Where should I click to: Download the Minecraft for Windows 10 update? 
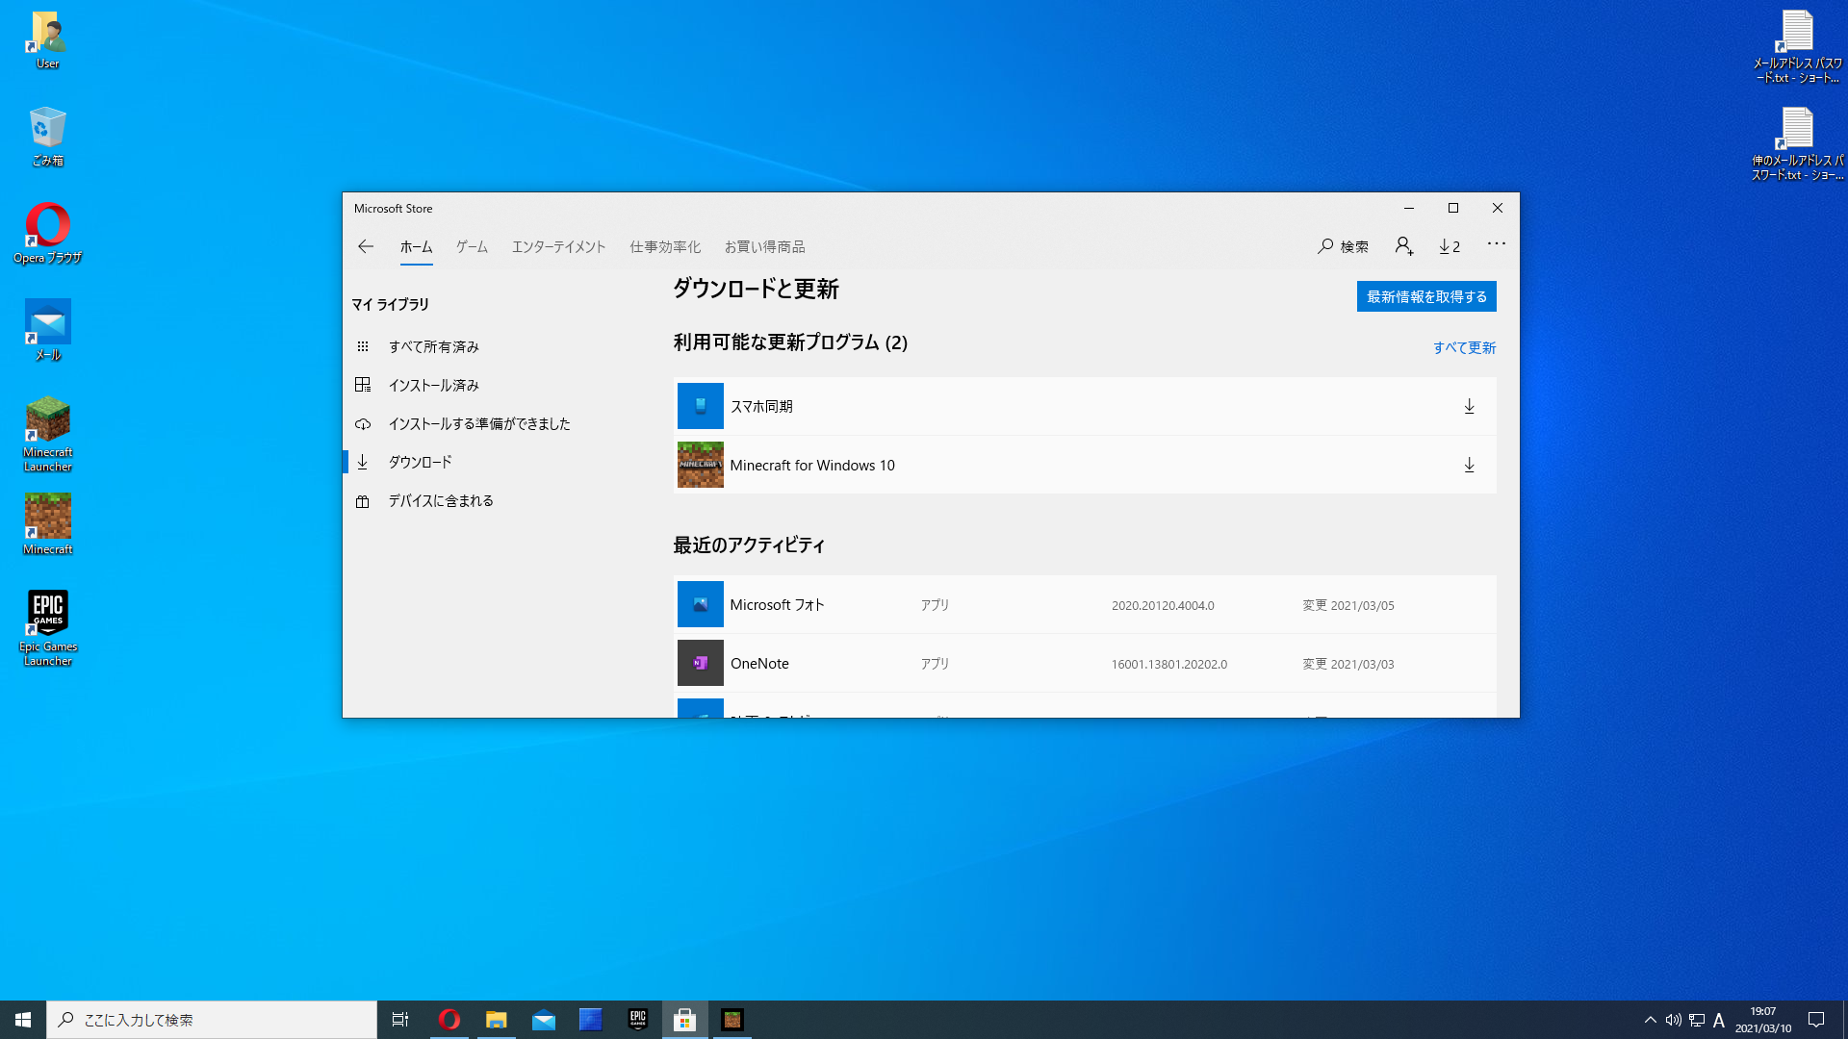(1469, 465)
